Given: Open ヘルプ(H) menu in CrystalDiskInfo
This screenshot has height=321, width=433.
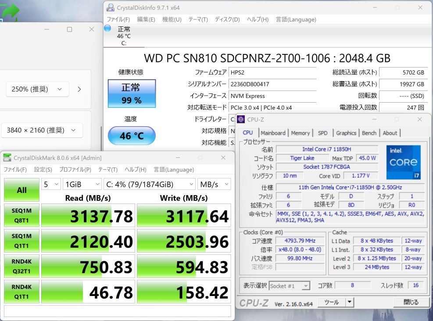Looking at the screenshot, I should tap(258, 19).
